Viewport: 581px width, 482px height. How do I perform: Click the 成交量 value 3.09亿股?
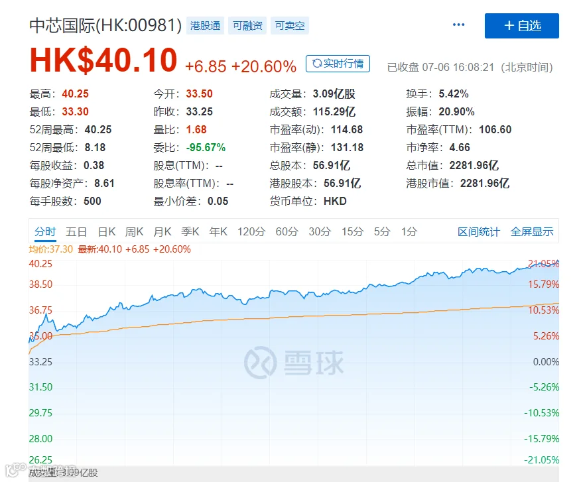pos(334,93)
